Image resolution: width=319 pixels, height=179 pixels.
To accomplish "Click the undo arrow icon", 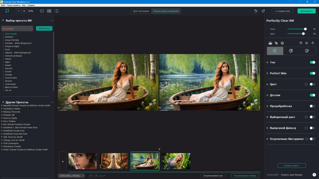I will 256,11.
